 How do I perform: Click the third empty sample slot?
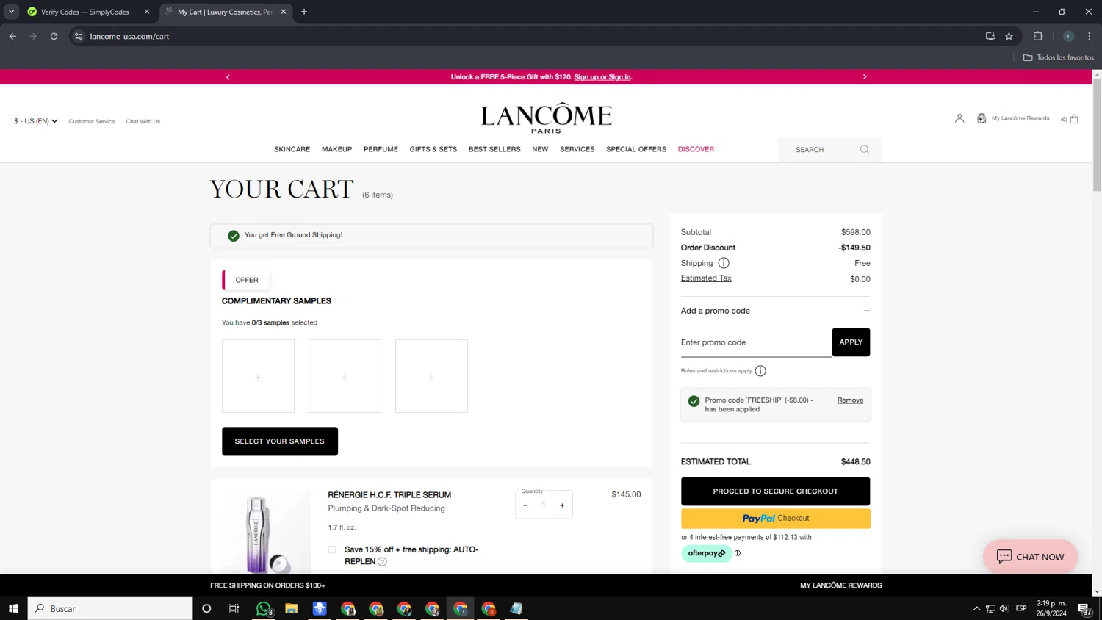click(431, 376)
